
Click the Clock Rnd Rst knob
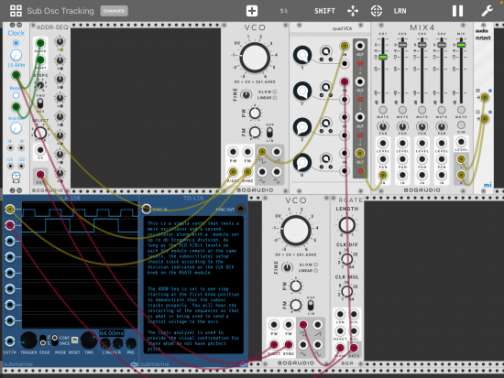tap(16, 128)
